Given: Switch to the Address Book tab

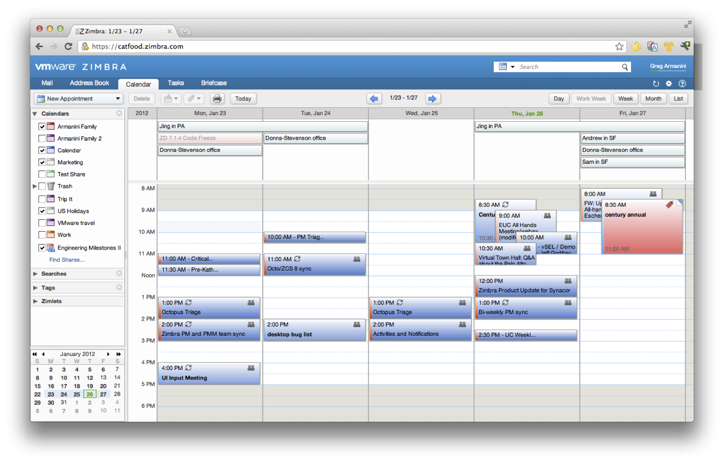Looking at the screenshot, I should pyautogui.click(x=89, y=83).
